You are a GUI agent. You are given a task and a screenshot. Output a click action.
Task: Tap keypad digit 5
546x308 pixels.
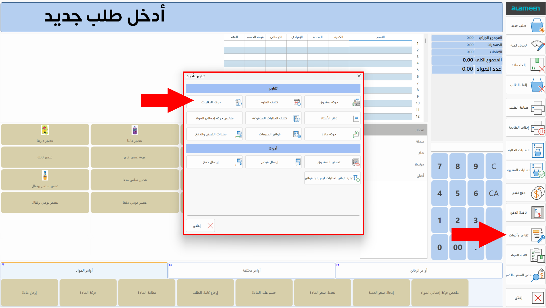[458, 193]
